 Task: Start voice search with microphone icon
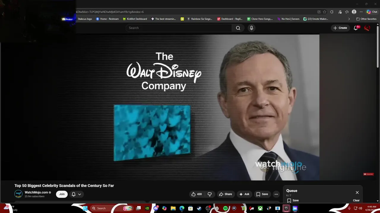click(x=251, y=28)
